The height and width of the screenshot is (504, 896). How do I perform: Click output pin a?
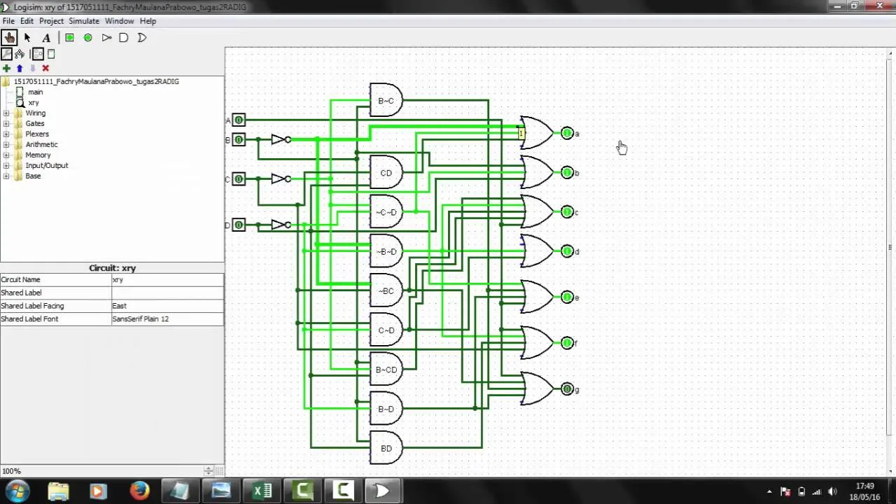(567, 133)
